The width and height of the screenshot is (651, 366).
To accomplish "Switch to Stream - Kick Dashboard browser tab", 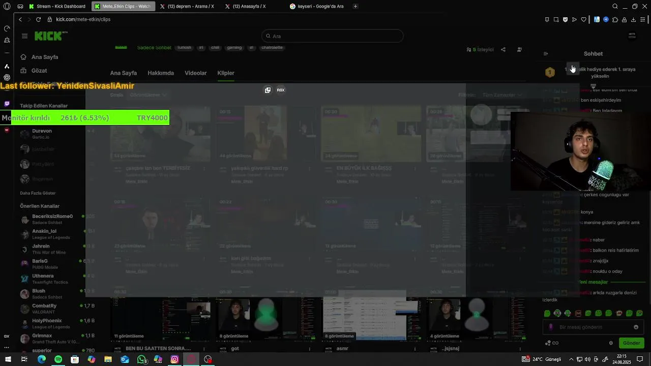I will (57, 6).
